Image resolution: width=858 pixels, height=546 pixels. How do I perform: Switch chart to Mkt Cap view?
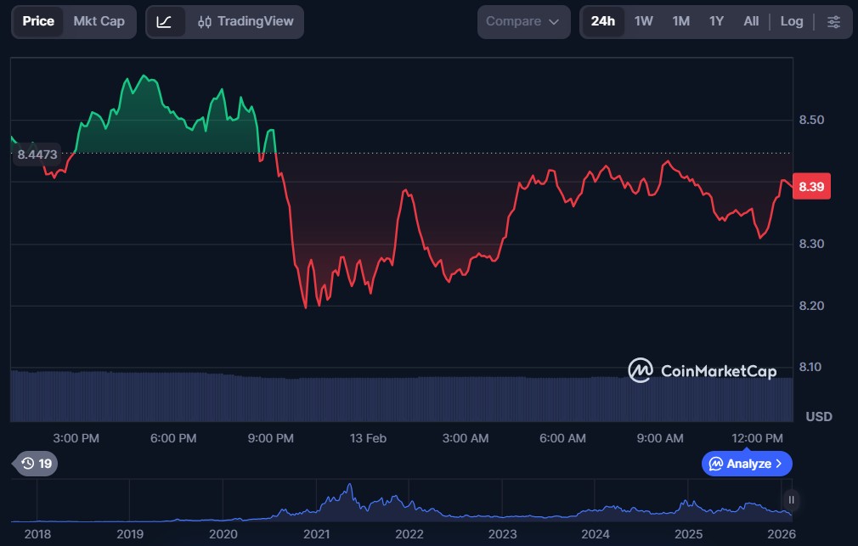[99, 21]
